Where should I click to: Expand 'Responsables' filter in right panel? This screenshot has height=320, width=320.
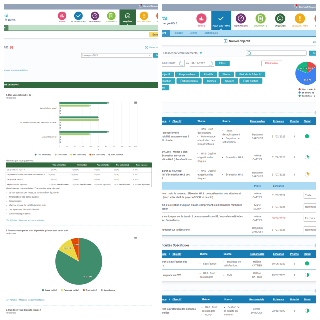(187, 74)
